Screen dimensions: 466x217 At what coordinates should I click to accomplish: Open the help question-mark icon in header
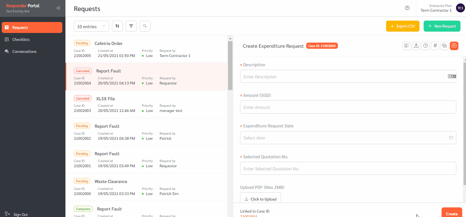tap(407, 8)
